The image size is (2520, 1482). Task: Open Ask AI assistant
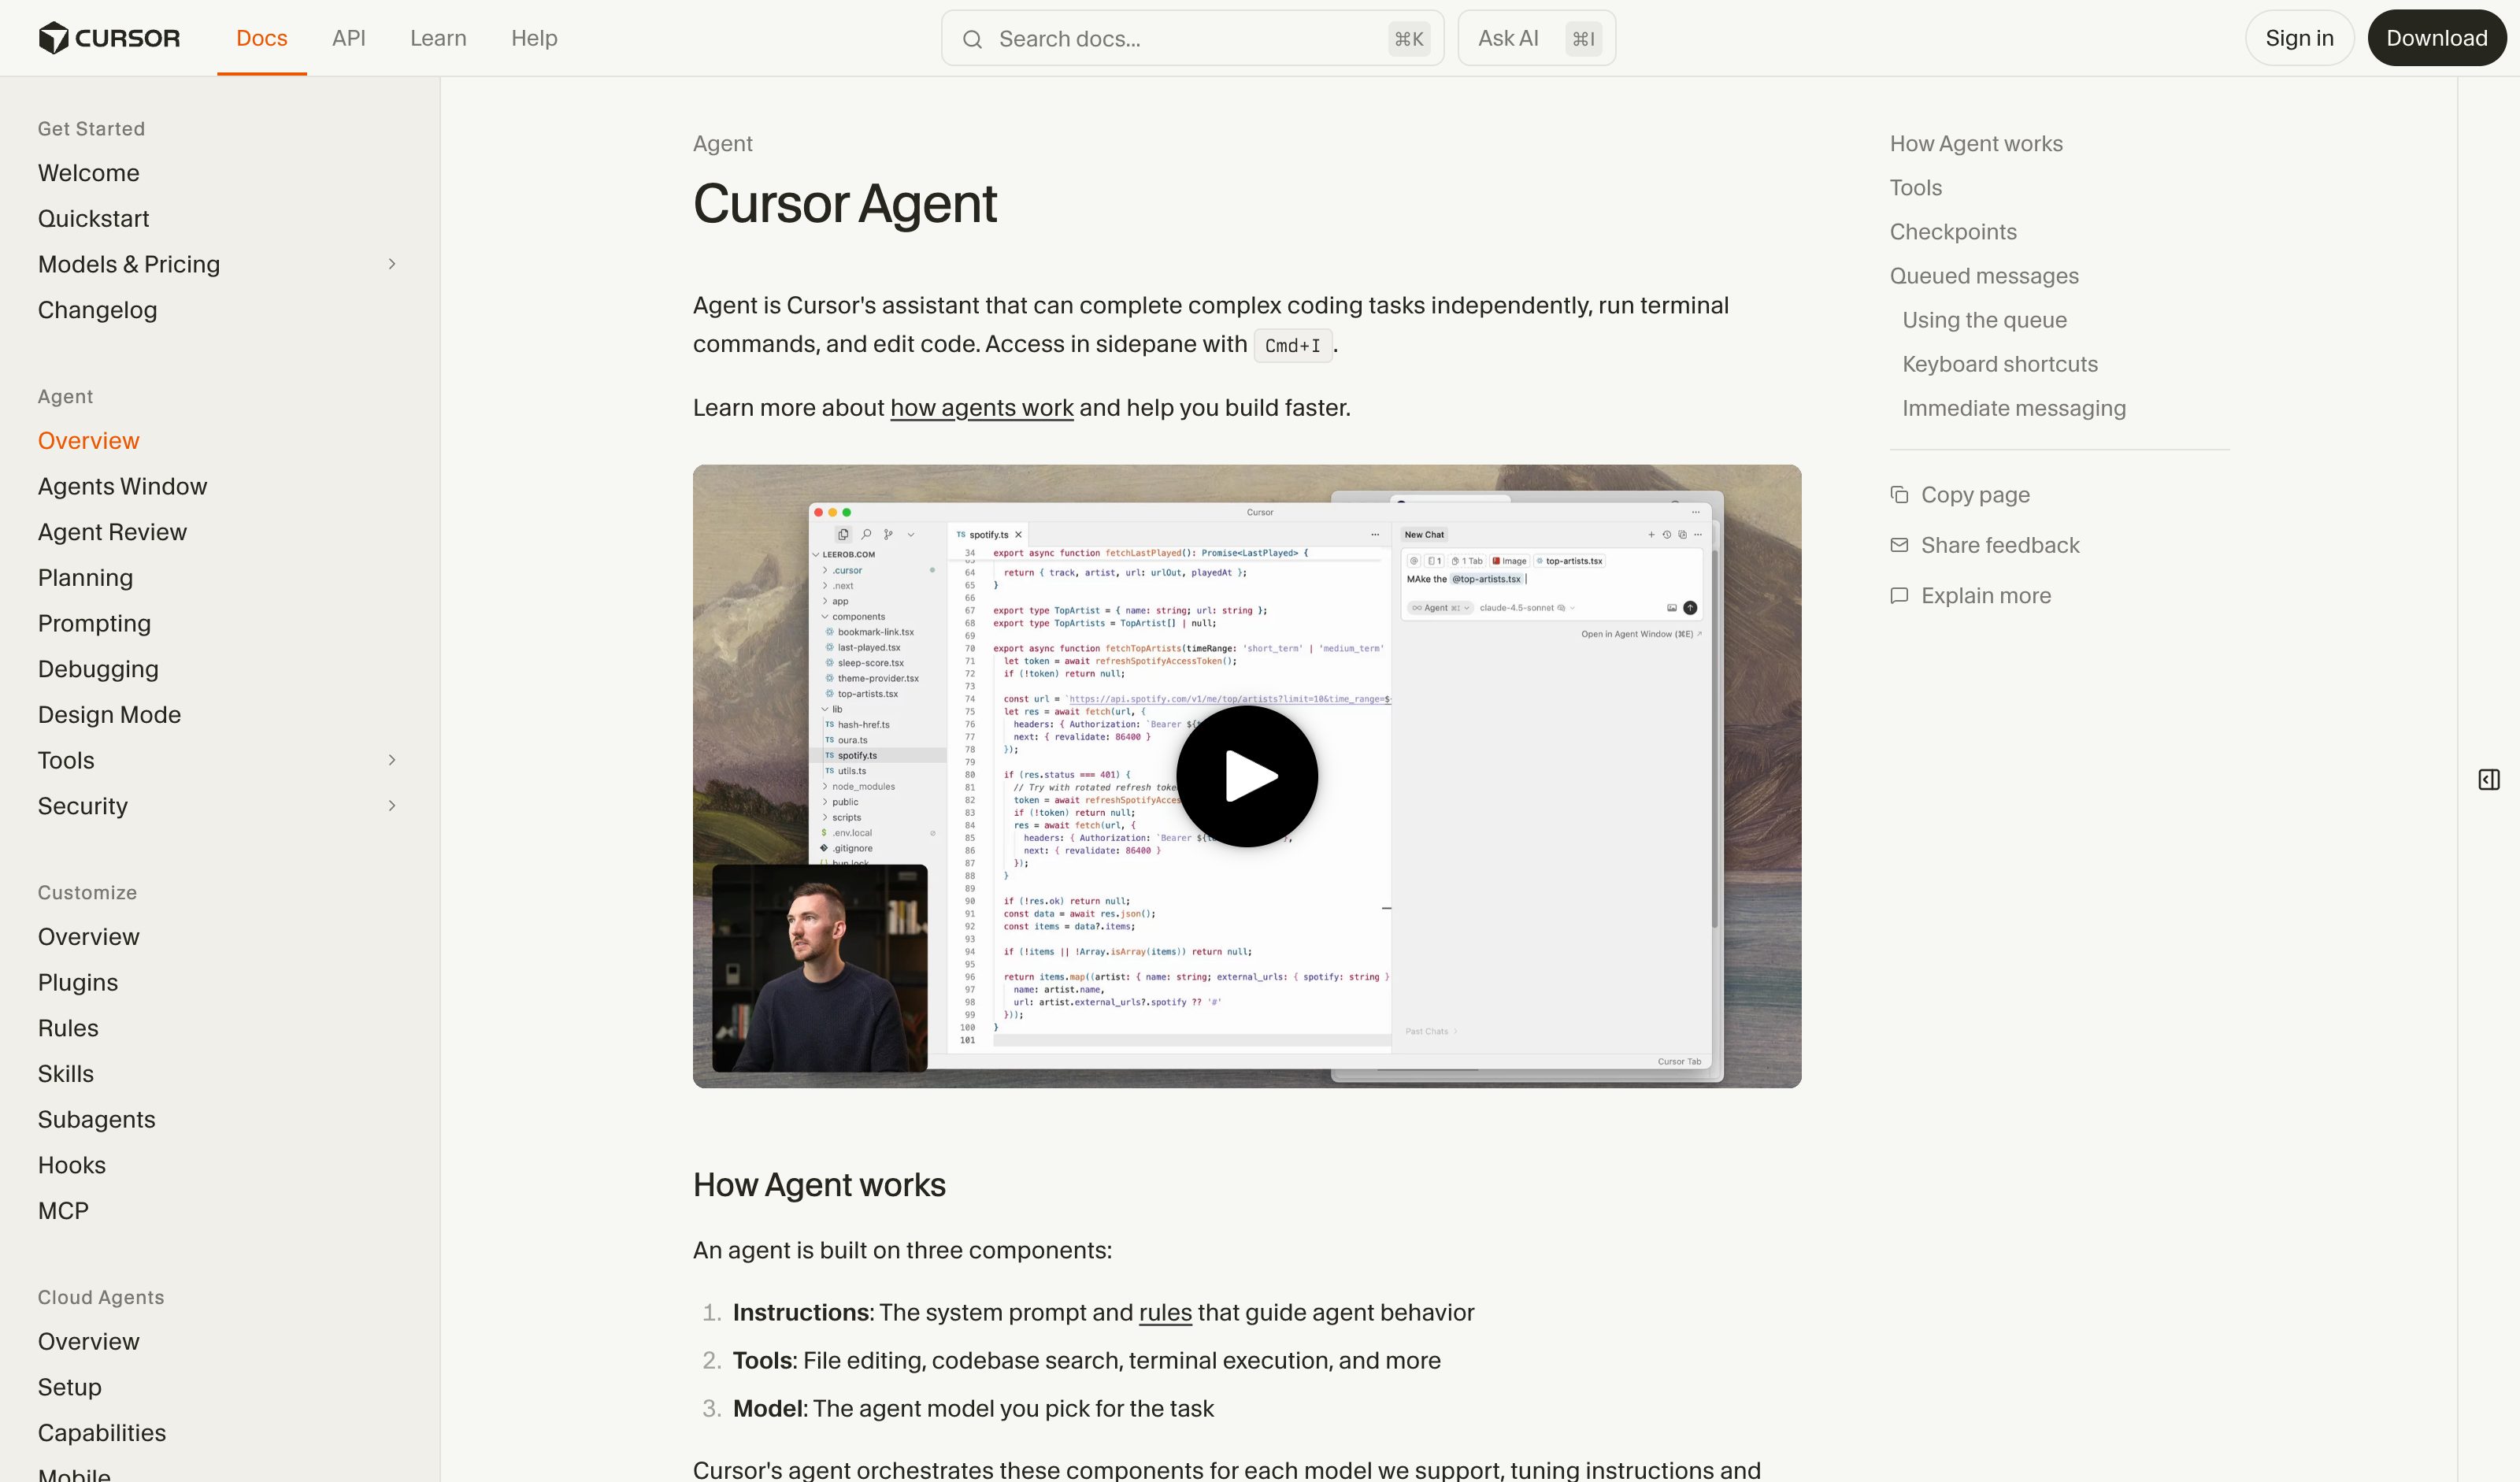(1536, 39)
